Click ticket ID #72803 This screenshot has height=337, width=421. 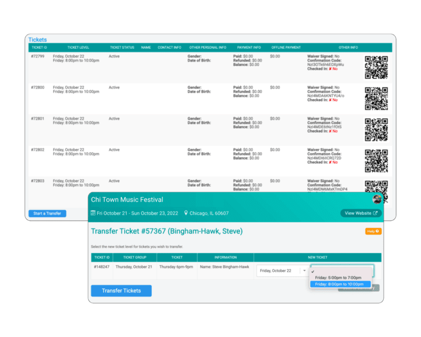pyautogui.click(x=38, y=181)
